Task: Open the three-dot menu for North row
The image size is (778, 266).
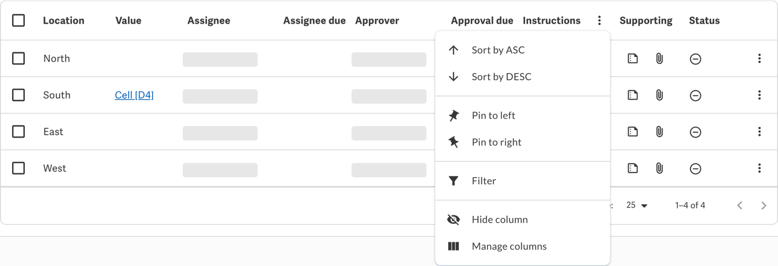Action: 760,58
